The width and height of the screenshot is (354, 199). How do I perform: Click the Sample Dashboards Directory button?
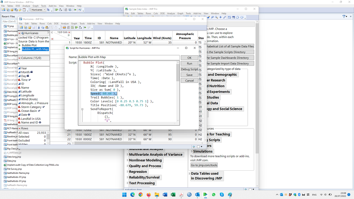pos(230,58)
